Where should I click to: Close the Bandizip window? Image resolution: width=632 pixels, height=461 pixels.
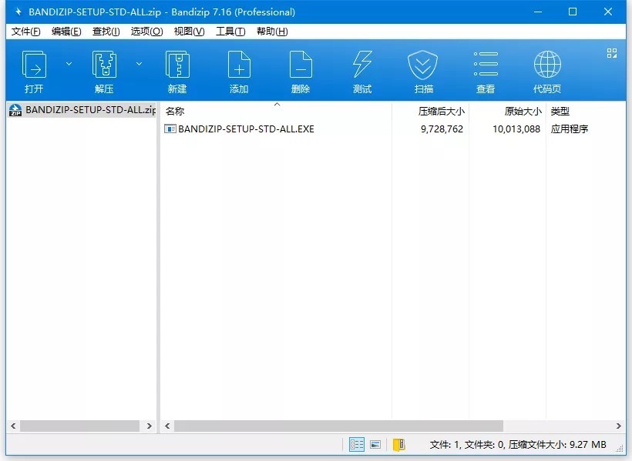pos(608,12)
